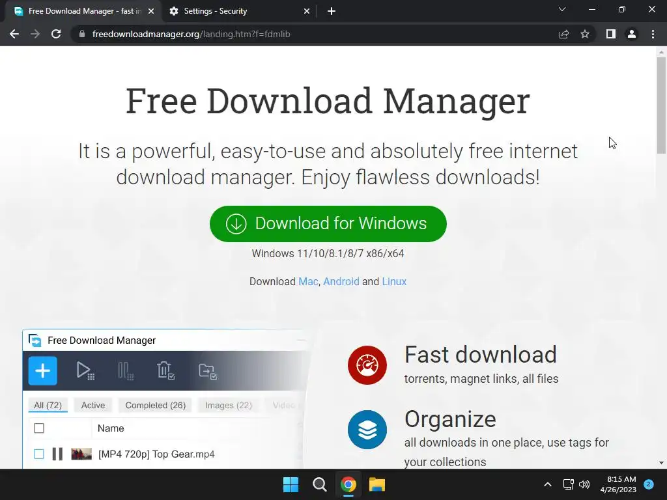Select the Images (22) filter tab
Screen dimensions: 667x500
(x=229, y=405)
